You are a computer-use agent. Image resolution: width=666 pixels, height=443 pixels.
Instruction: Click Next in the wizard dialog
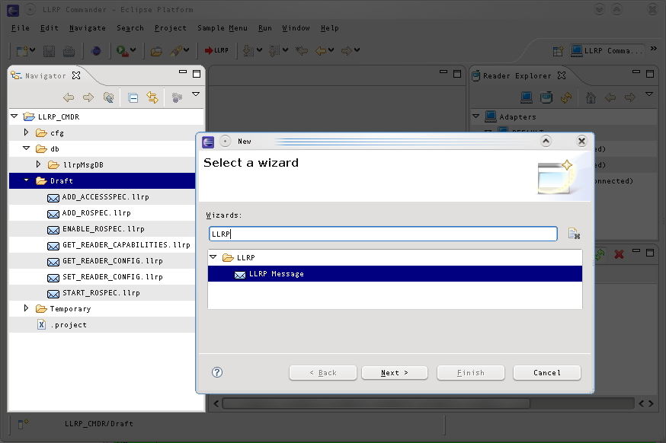point(395,373)
